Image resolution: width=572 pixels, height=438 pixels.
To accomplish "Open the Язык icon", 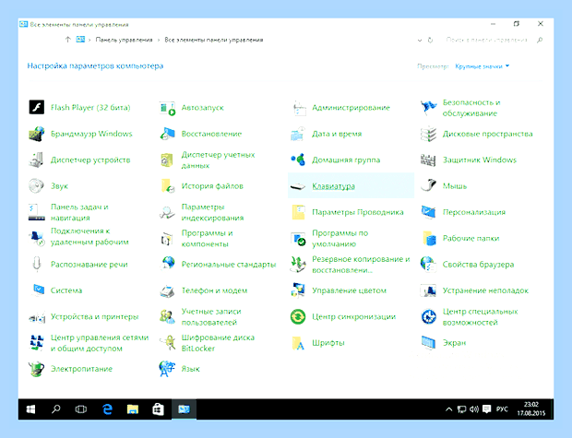I will tap(167, 369).
